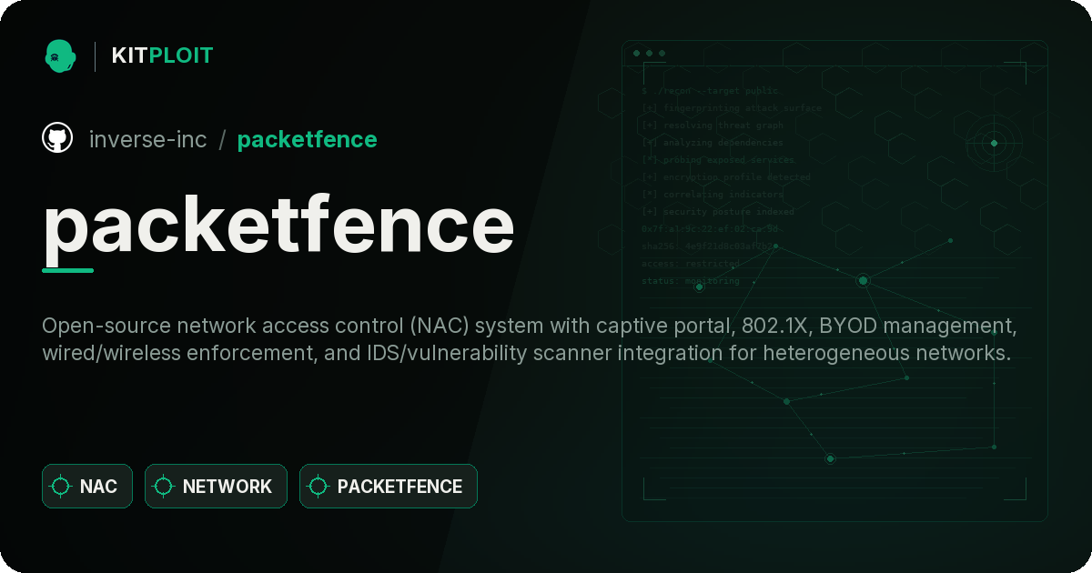
Task: Open the green packetfence repository link
Action: point(307,139)
